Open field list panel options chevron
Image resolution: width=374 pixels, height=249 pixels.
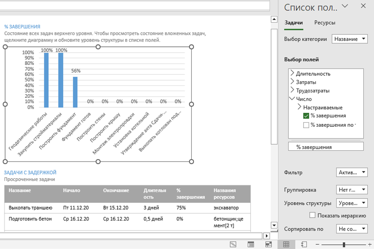point(345,6)
